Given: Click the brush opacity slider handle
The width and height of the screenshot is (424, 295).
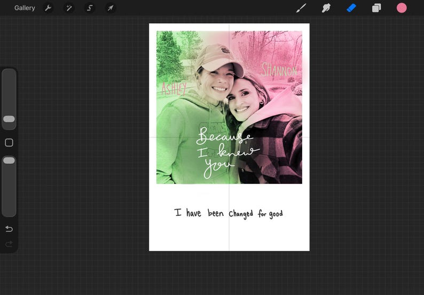Looking at the screenshot, I should point(9,160).
